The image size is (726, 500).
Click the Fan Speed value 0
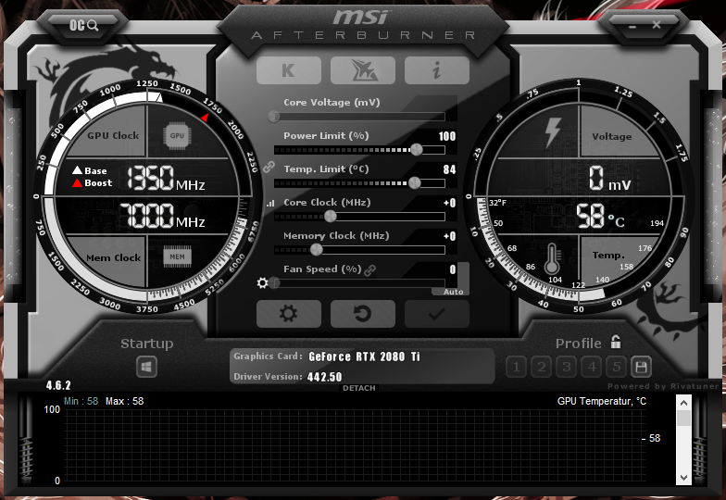click(453, 269)
